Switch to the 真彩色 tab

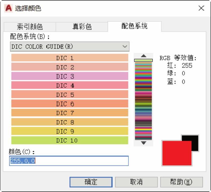click(x=82, y=27)
